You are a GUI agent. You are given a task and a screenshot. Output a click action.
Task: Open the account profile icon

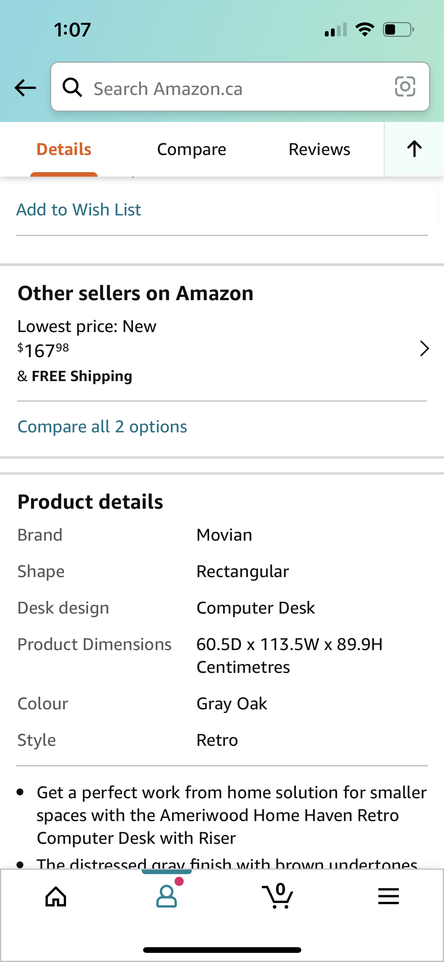pos(167,896)
